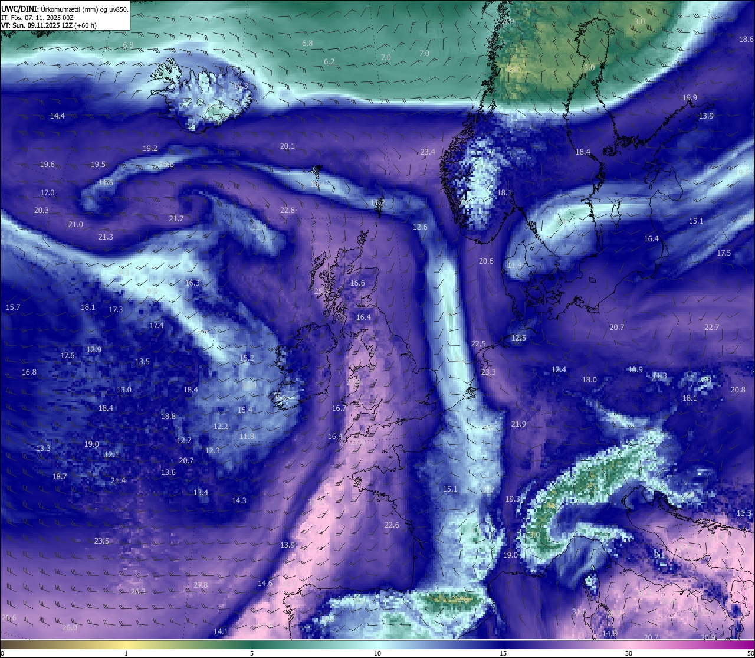Click the '30' tick label on the color scale
Viewport: 755px width, 658px height.
pos(629,653)
